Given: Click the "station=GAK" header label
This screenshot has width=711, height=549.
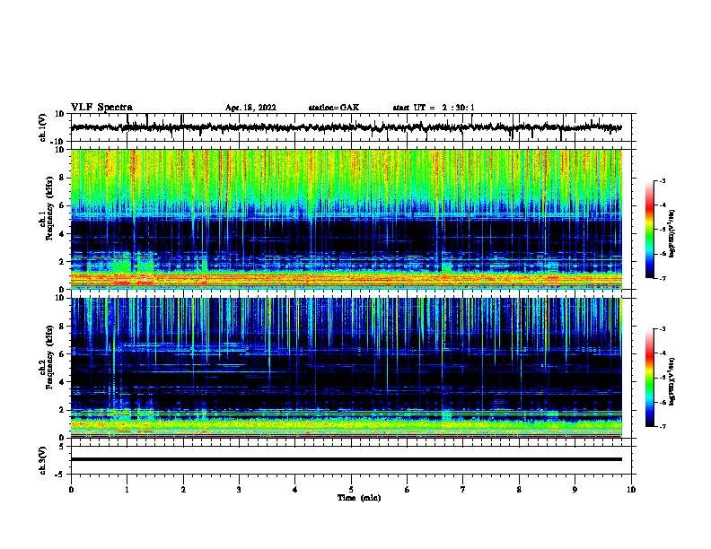Looking at the screenshot, I should [334, 108].
